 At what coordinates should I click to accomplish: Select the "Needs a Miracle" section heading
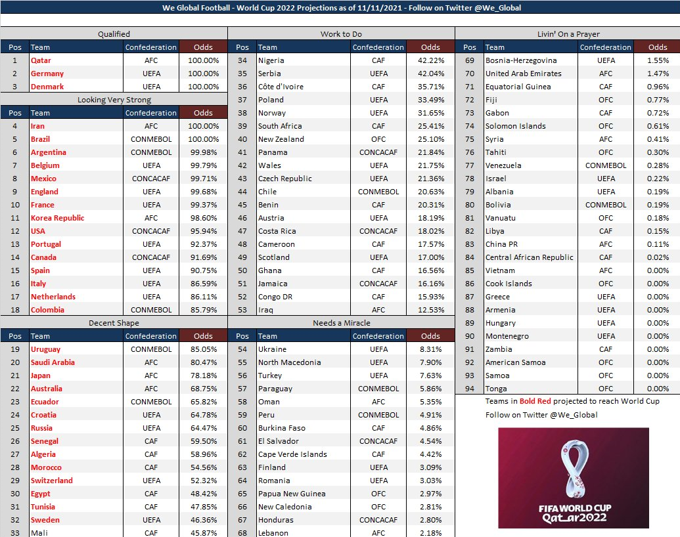point(342,323)
